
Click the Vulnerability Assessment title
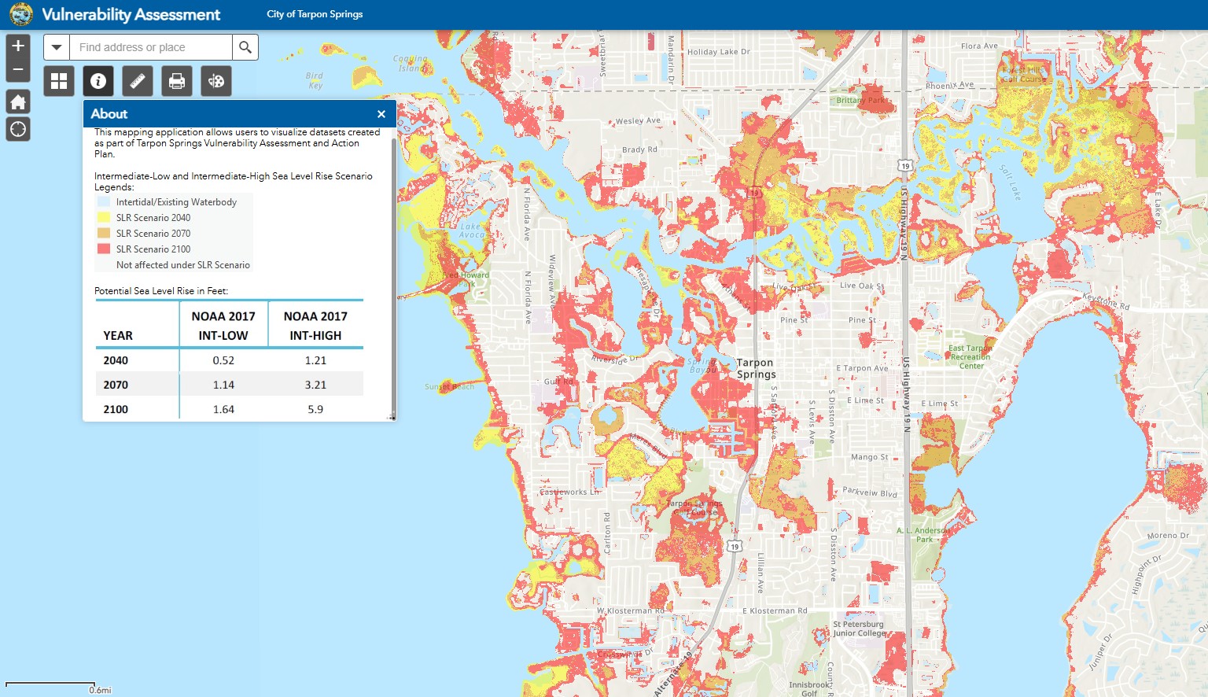(131, 15)
